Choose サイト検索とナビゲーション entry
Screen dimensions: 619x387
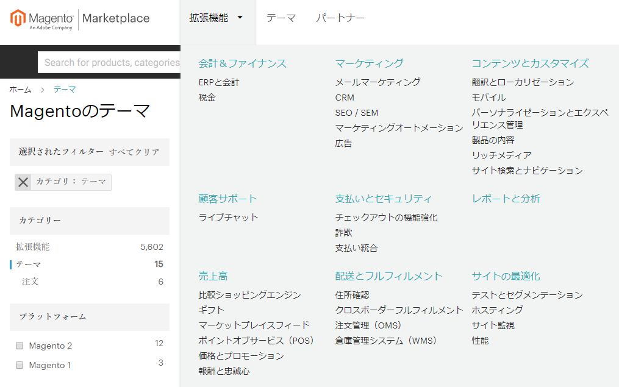coord(527,171)
